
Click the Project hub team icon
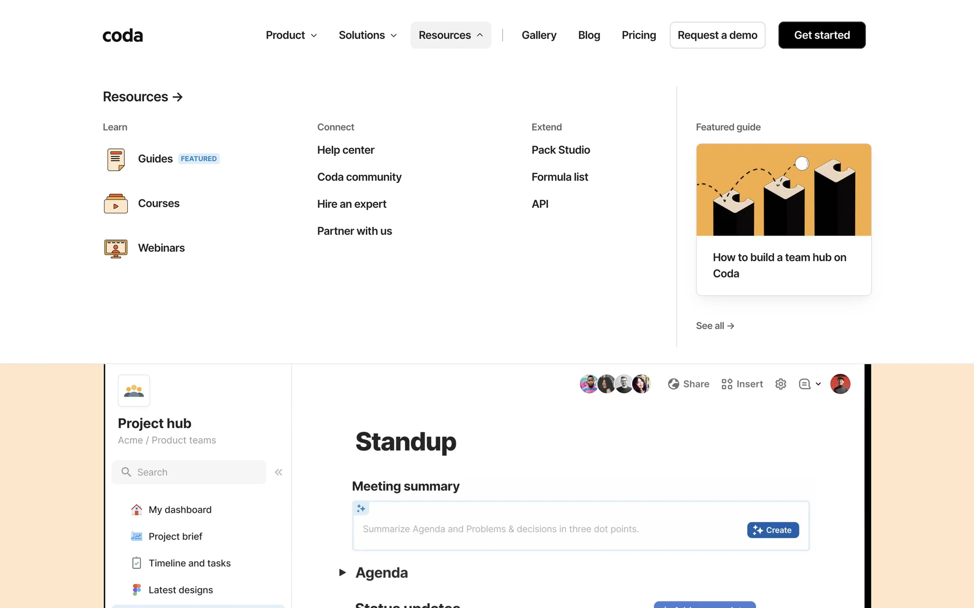point(134,391)
